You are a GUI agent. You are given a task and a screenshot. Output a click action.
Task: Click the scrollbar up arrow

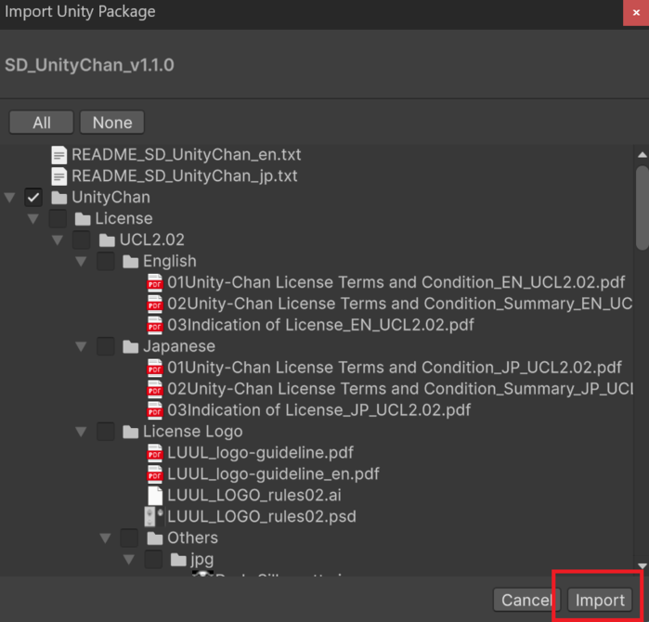[x=643, y=155]
